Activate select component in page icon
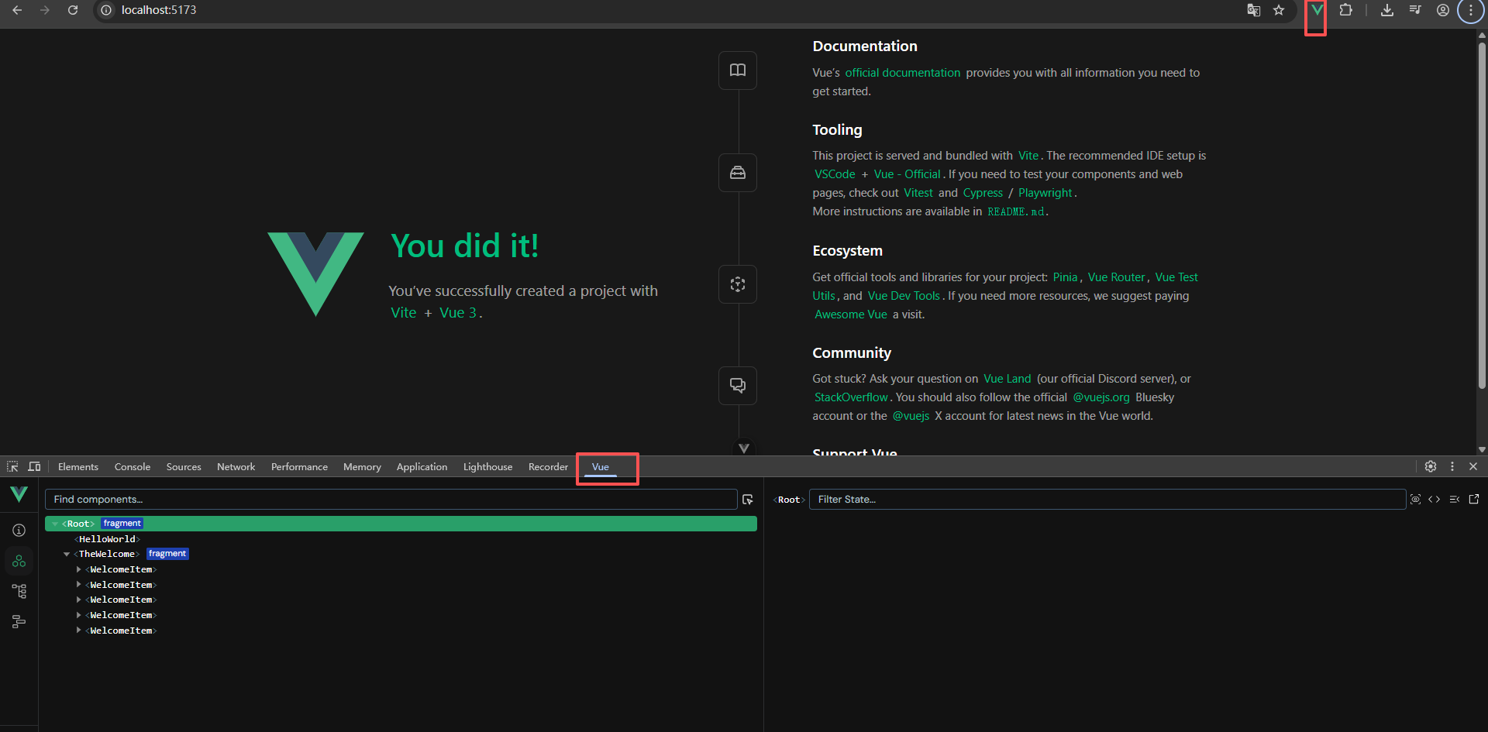 [748, 500]
